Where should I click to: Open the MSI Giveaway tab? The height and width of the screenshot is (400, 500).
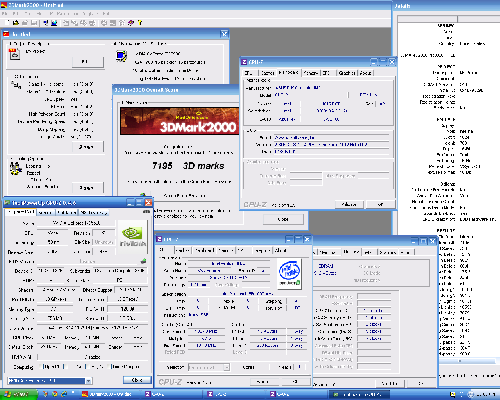94,212
